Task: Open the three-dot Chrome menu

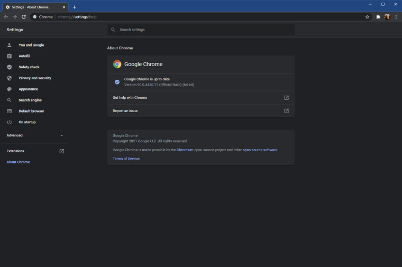Action: 396,17
